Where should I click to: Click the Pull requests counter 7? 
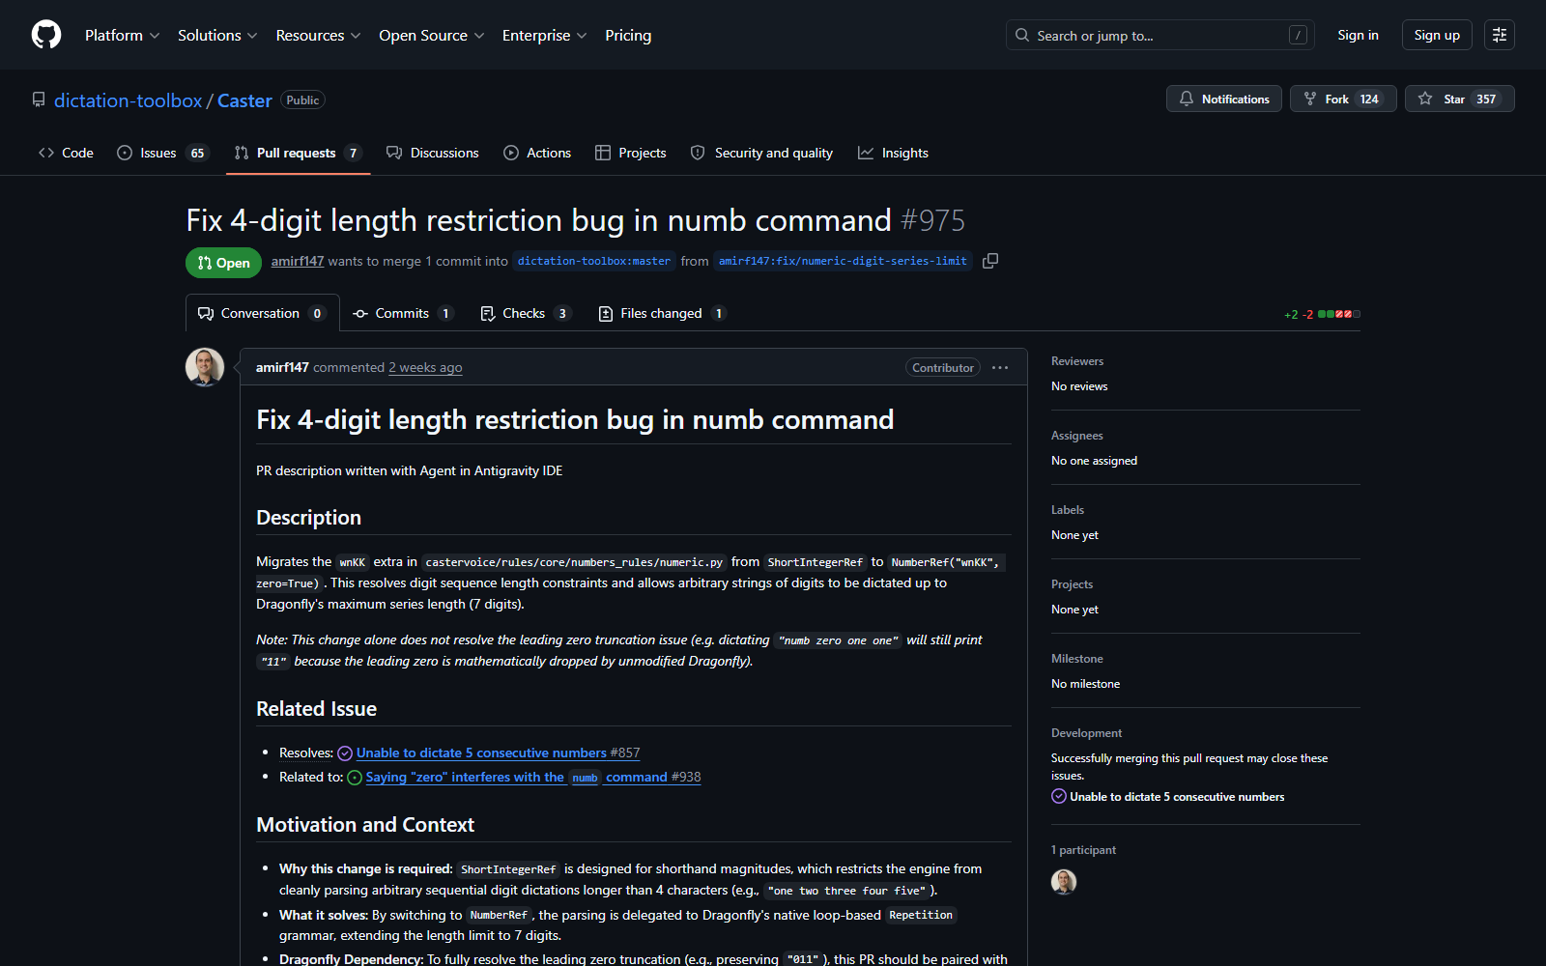coord(353,153)
